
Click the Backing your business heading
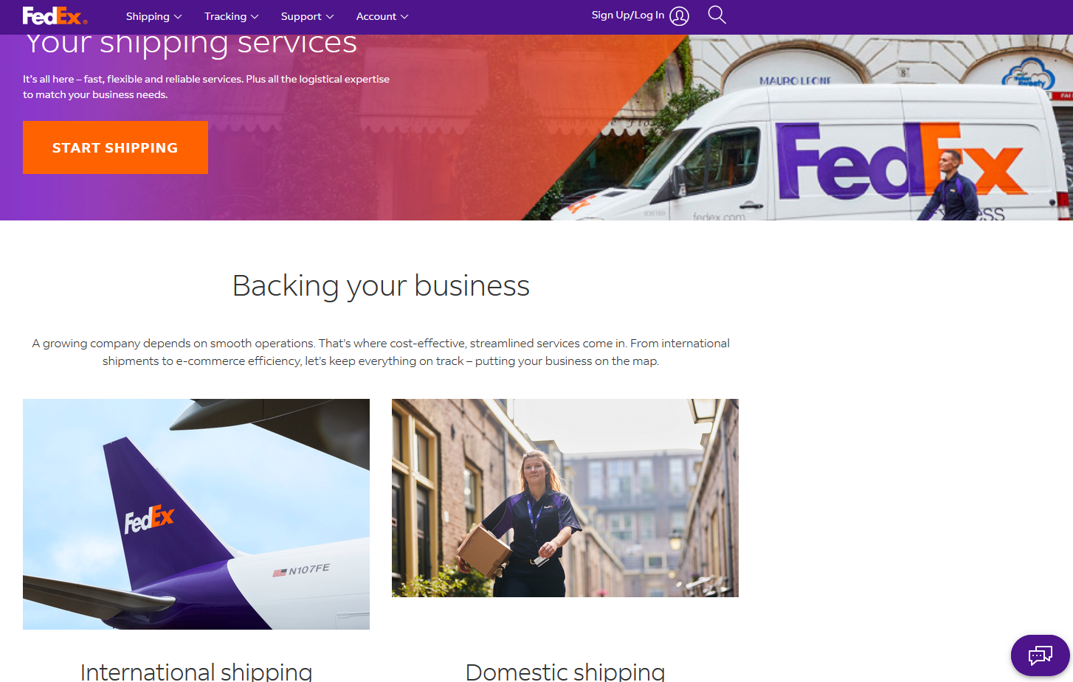pos(381,286)
